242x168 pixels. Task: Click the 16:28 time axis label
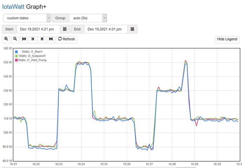(x=172, y=164)
